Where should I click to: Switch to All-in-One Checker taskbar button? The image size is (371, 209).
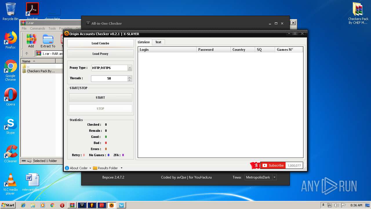tap(82, 205)
